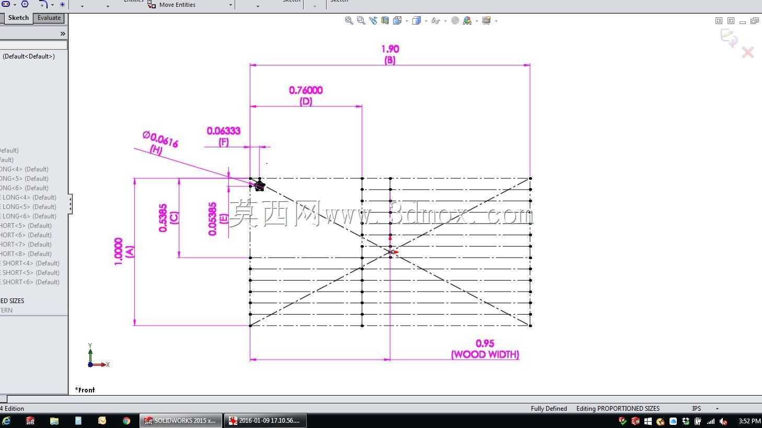Cancel sketch with the red X icon
The image size is (762, 428).
click(748, 52)
